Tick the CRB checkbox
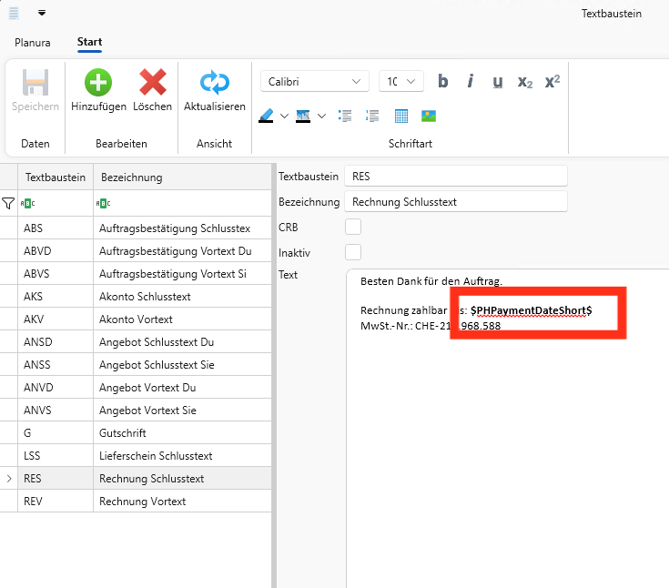The image size is (669, 588). (x=353, y=227)
